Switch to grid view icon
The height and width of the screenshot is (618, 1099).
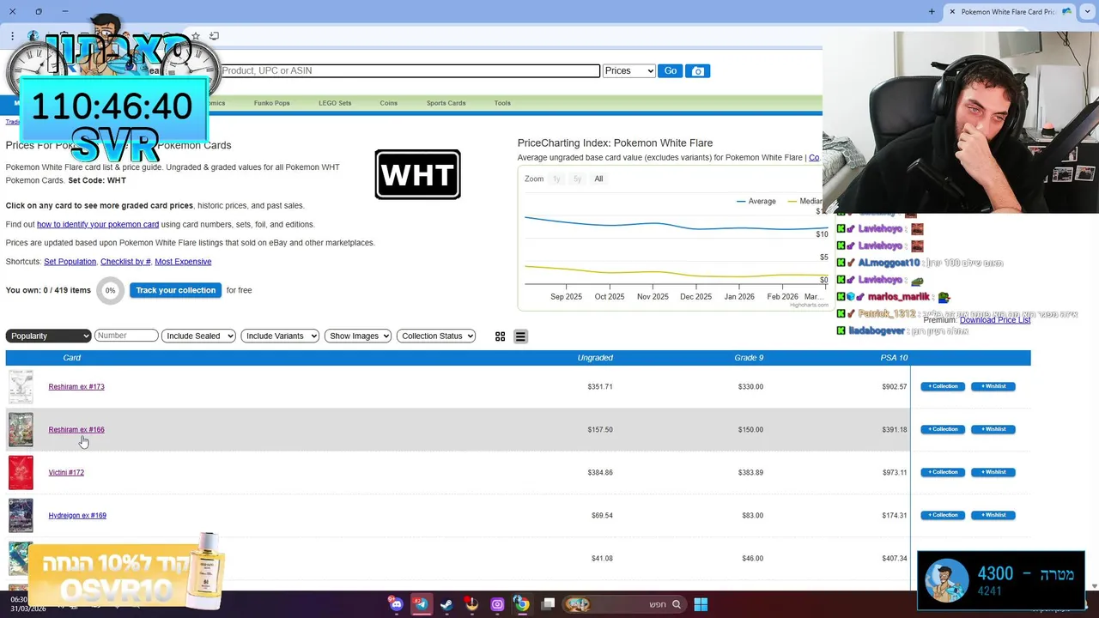tap(500, 336)
